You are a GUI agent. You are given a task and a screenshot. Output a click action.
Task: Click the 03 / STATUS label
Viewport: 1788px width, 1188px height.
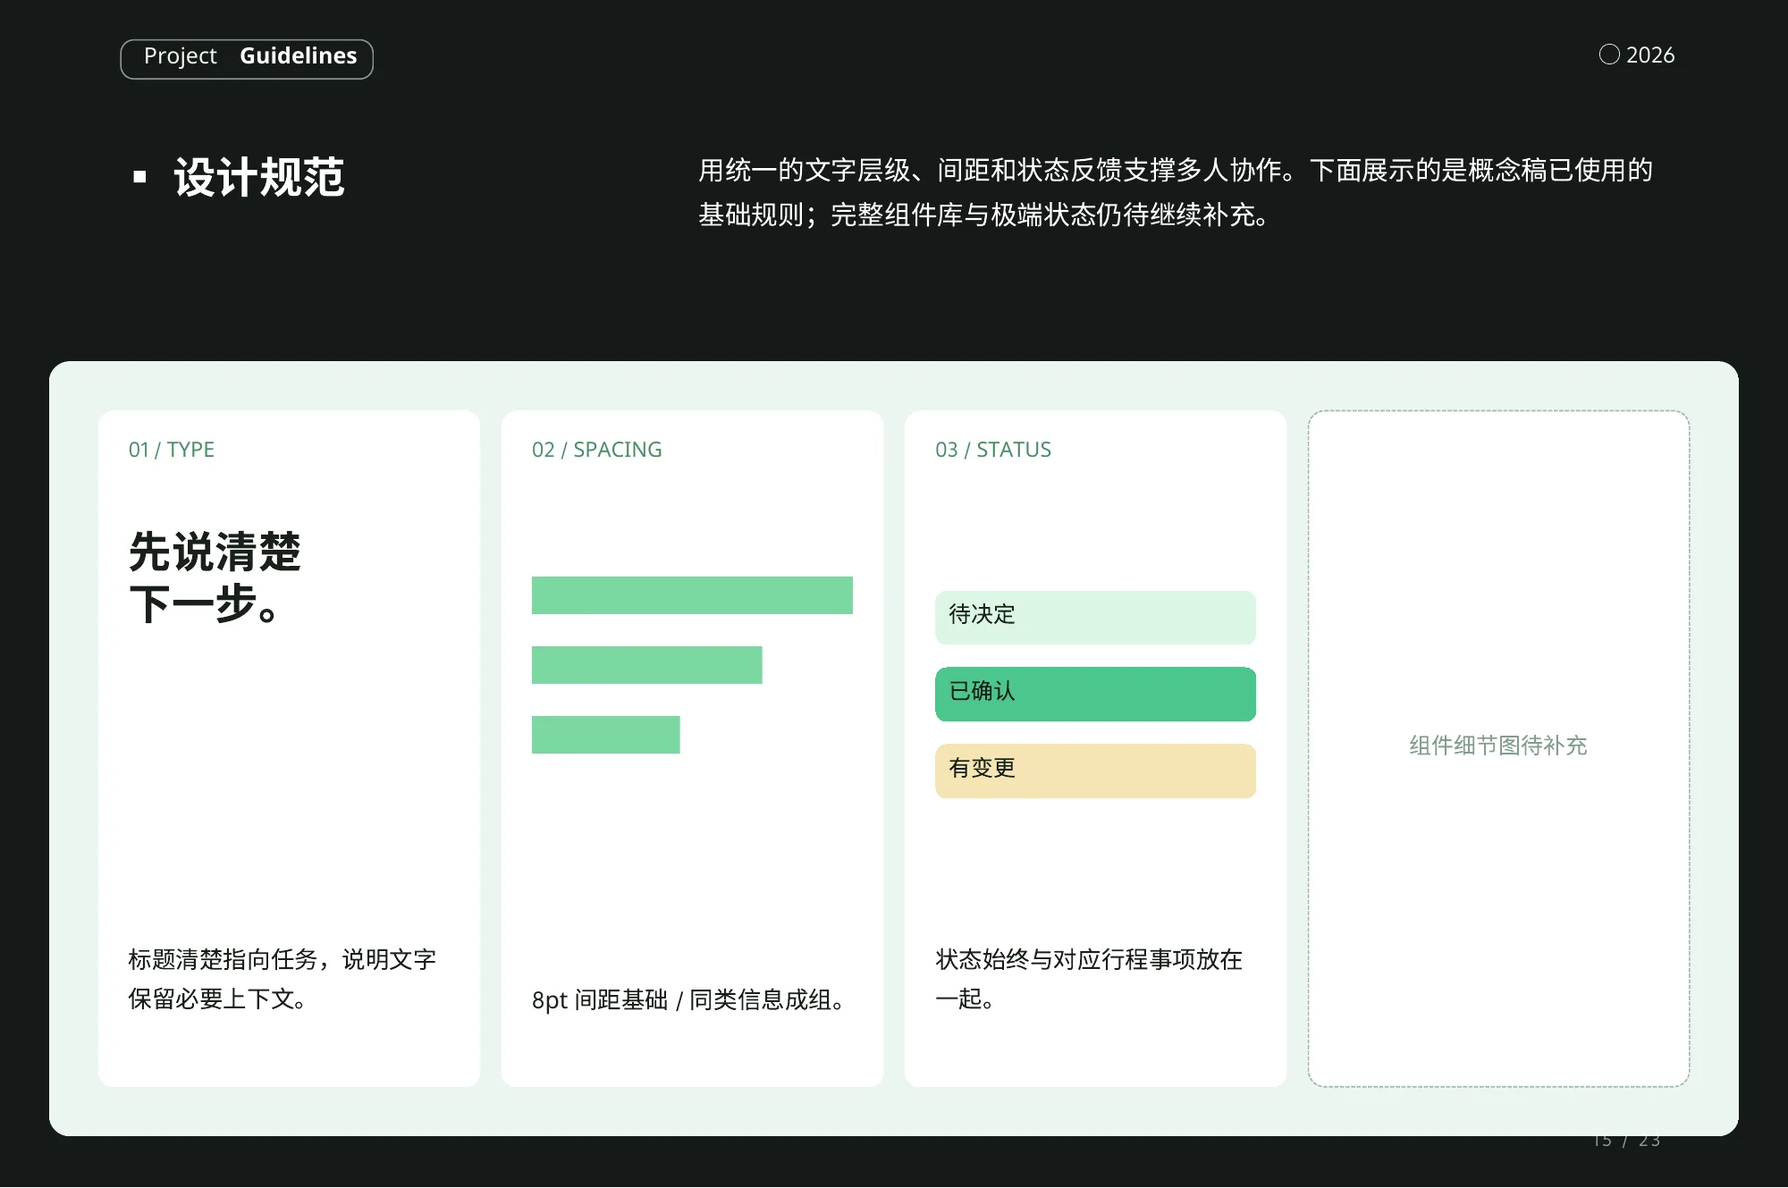point(993,450)
